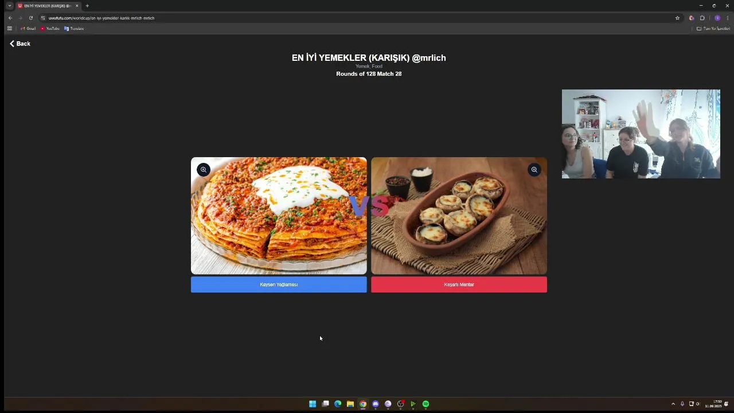Open Task View on taskbar

click(325, 404)
